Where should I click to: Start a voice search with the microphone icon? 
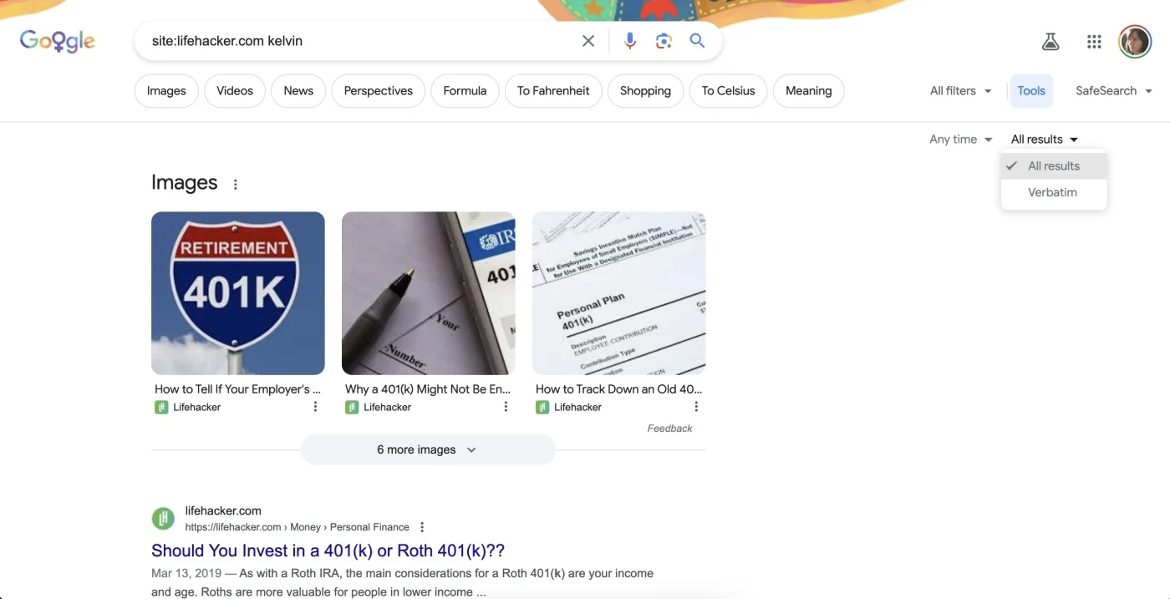pyautogui.click(x=629, y=40)
